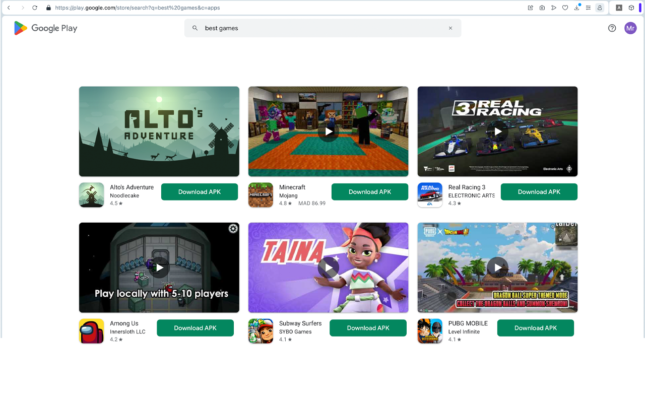Play the Subway Surfers trailer video
The height and width of the screenshot is (403, 645).
click(x=329, y=267)
